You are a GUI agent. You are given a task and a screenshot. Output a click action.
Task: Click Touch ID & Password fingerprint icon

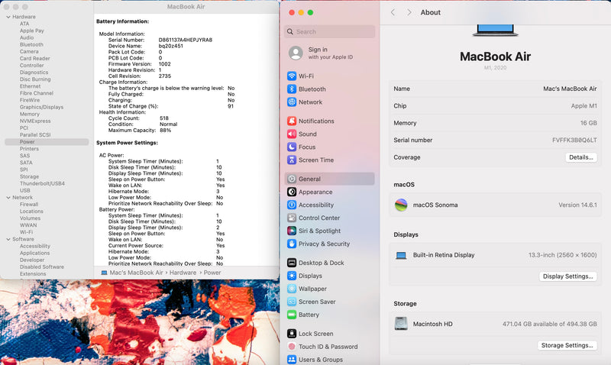click(292, 347)
